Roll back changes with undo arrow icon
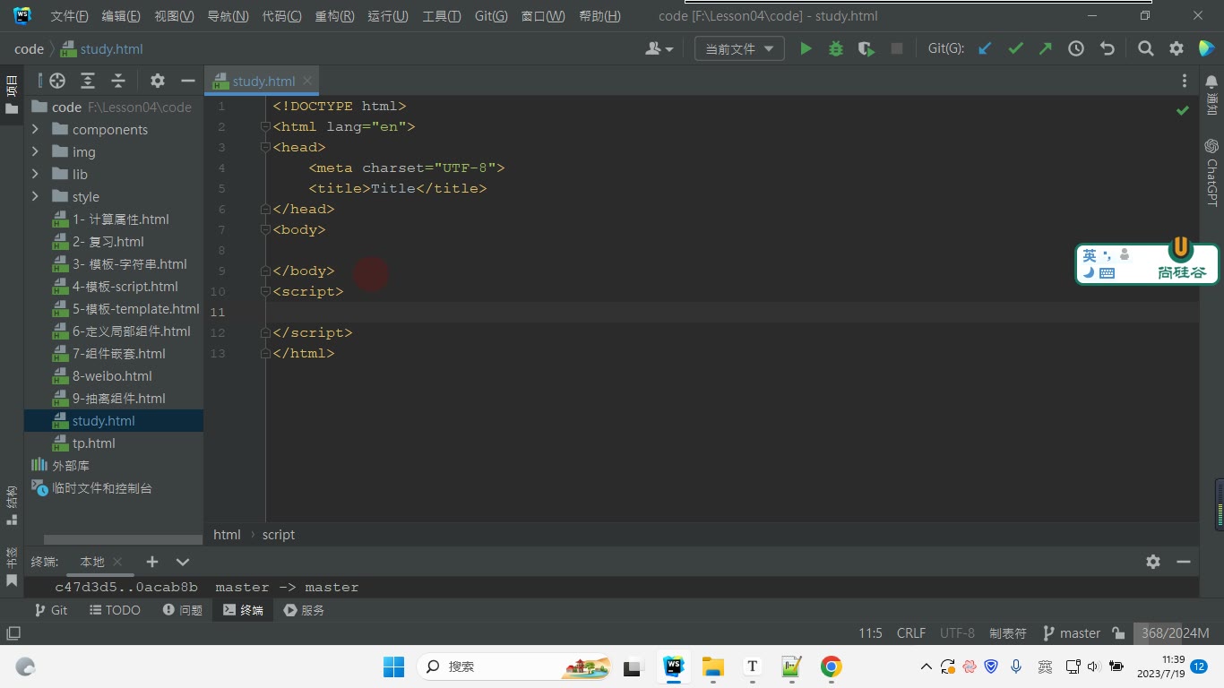The width and height of the screenshot is (1224, 688). point(1107,49)
